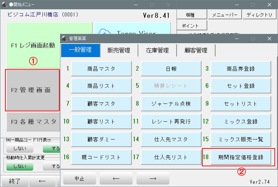The height and width of the screenshot is (187, 278).
Task: Open the メニューバー button
Action: pos(225,15)
